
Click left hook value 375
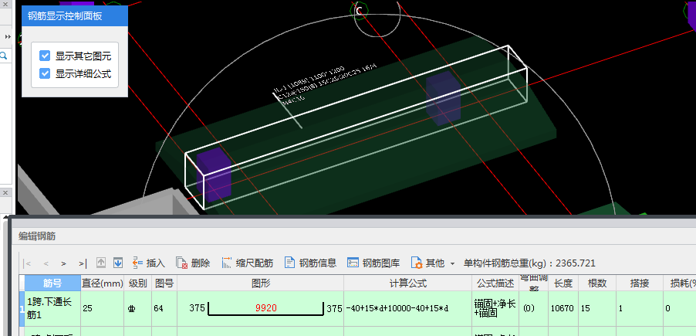197,308
